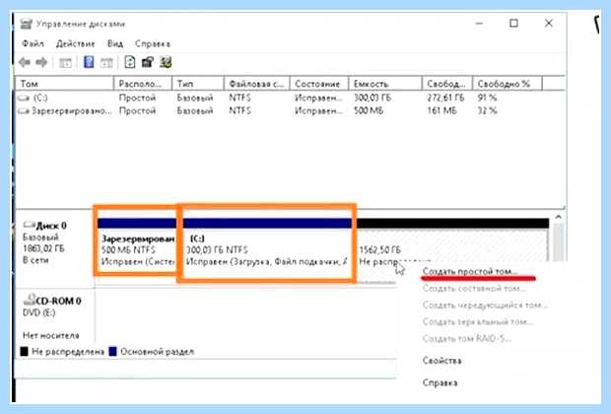Viewport: 611px width, 414px height.
Task: Sort by the Файловая с... column header
Action: click(x=257, y=84)
